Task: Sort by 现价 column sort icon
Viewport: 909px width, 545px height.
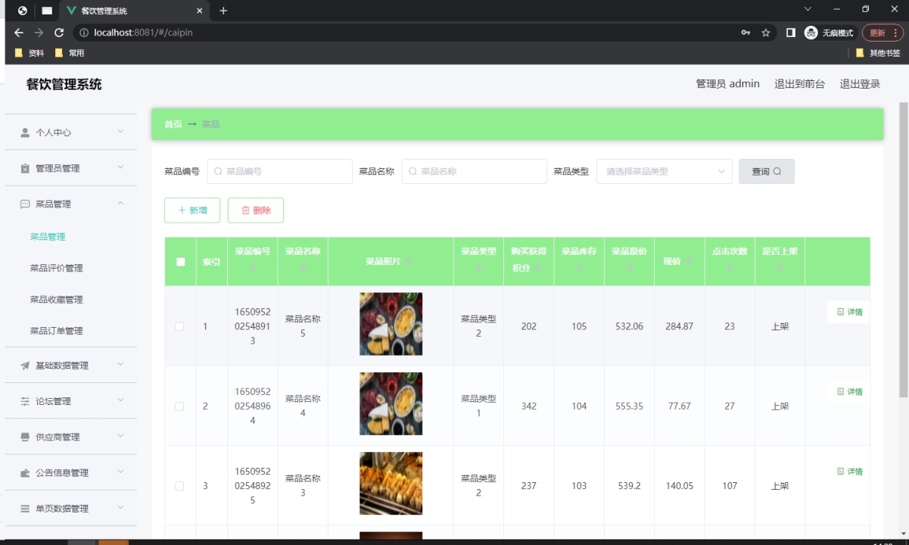Action: (689, 261)
